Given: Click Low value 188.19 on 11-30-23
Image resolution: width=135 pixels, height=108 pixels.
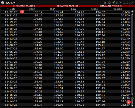Looking at the screenshot, I should click(80, 65).
